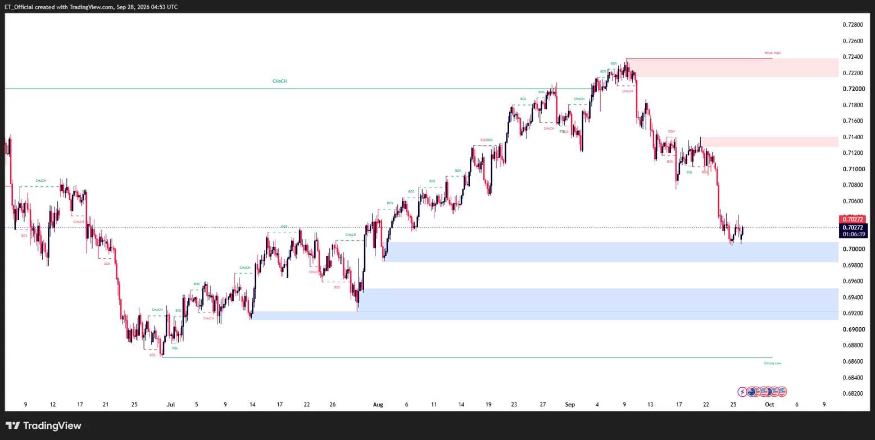Select the blue demand zone near 0.70000
875x440 pixels.
tap(611, 252)
